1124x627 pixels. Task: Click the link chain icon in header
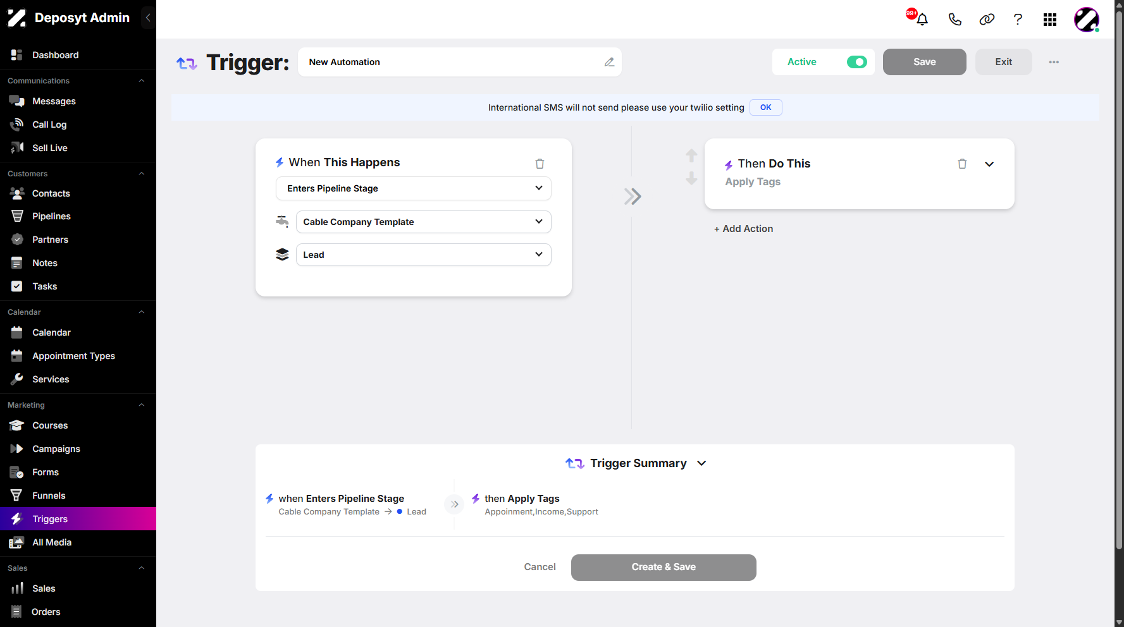coord(987,20)
